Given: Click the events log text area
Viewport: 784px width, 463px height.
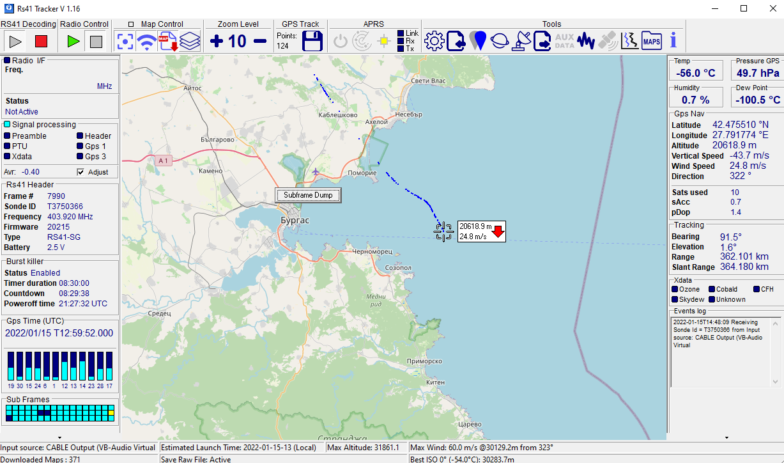Looking at the screenshot, I should (720, 352).
